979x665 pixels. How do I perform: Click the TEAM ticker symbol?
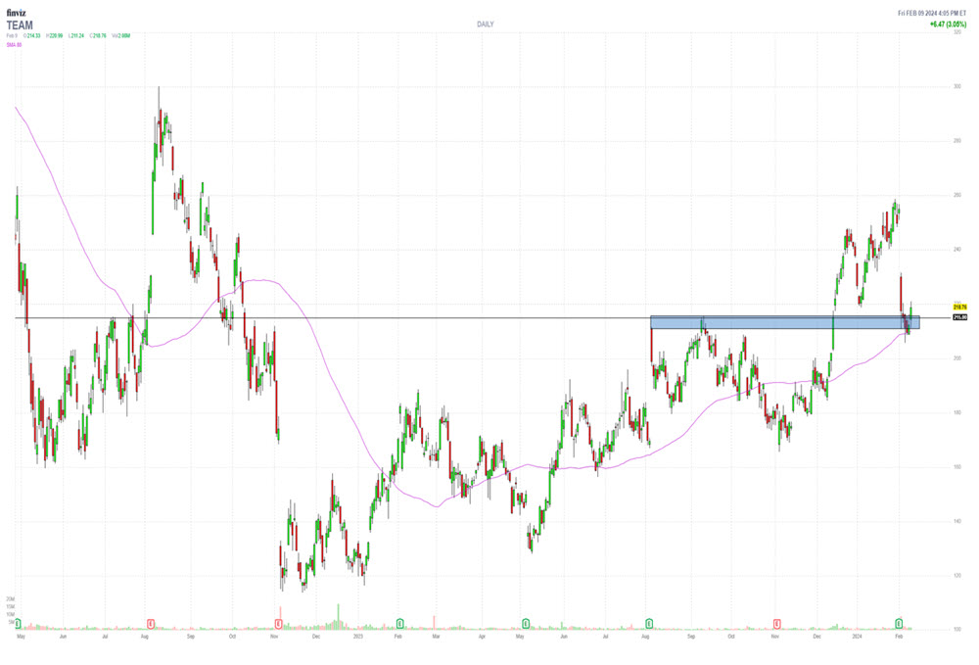pyautogui.click(x=20, y=24)
